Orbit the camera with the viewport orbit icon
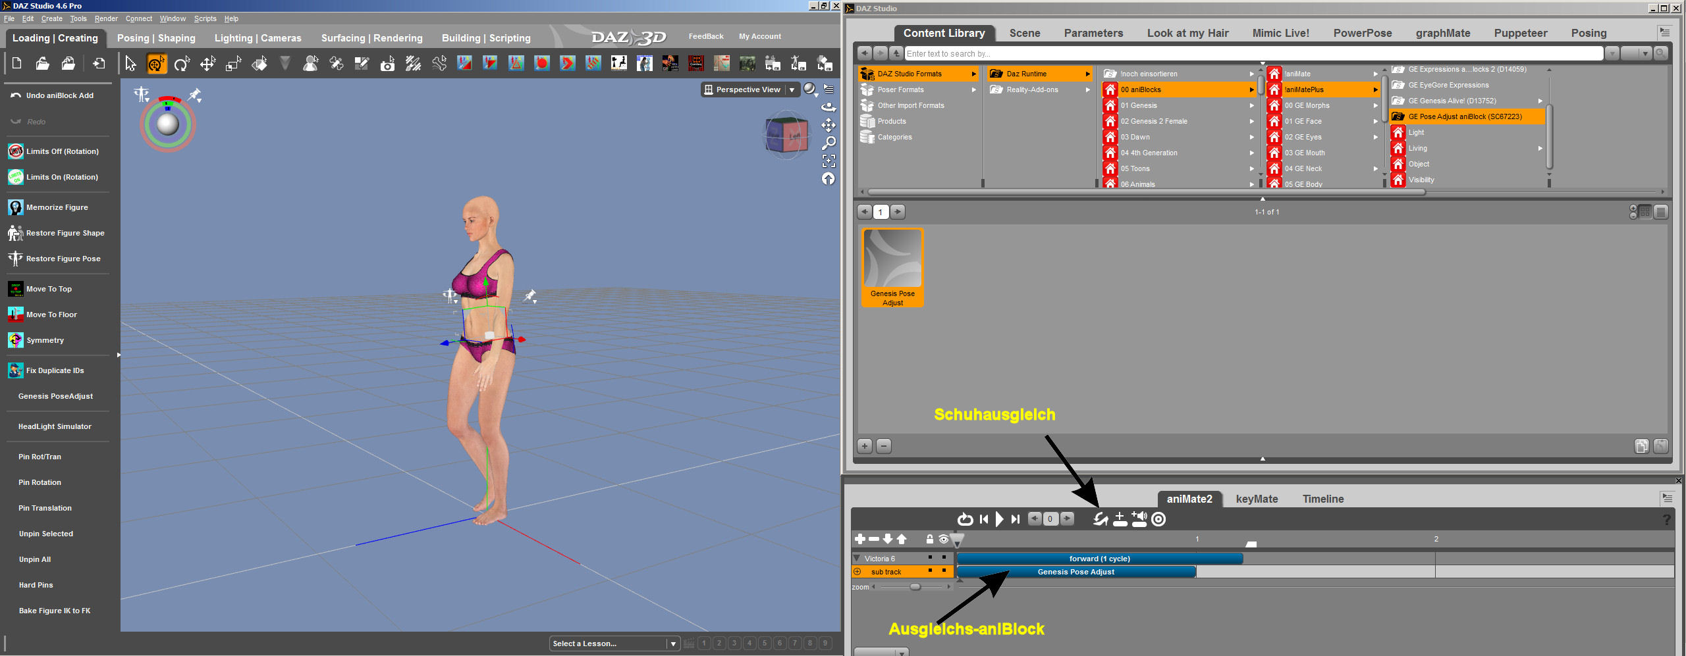The width and height of the screenshot is (1686, 656). pyautogui.click(x=829, y=107)
